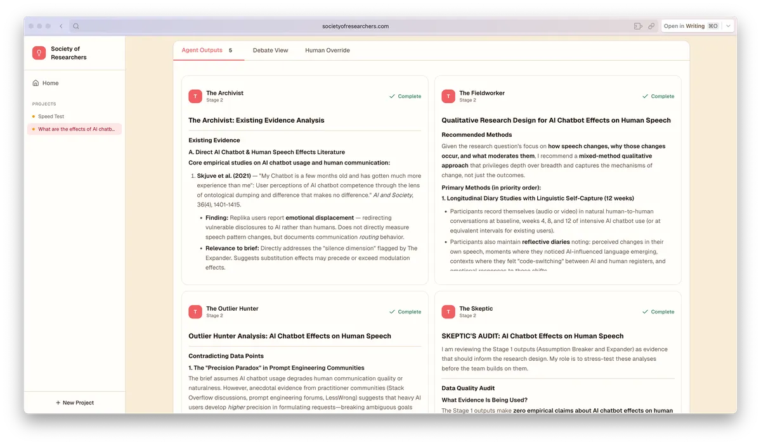Click the 'Society of Researchers' sidebar title
This screenshot has width=761, height=445.
68,53
